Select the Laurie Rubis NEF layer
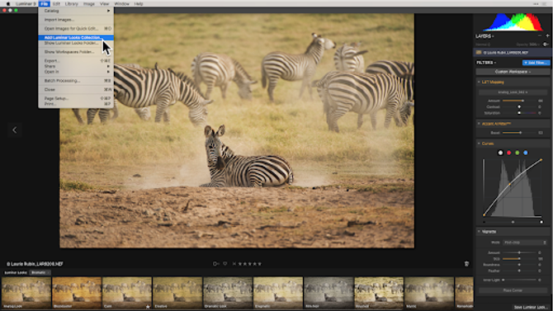The width and height of the screenshot is (553, 311). tap(512, 53)
